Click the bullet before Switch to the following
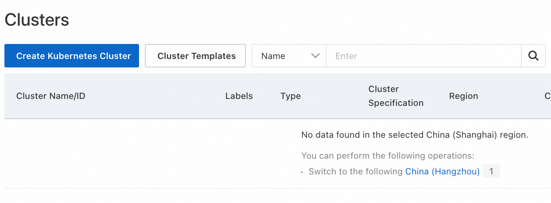 pos(302,172)
